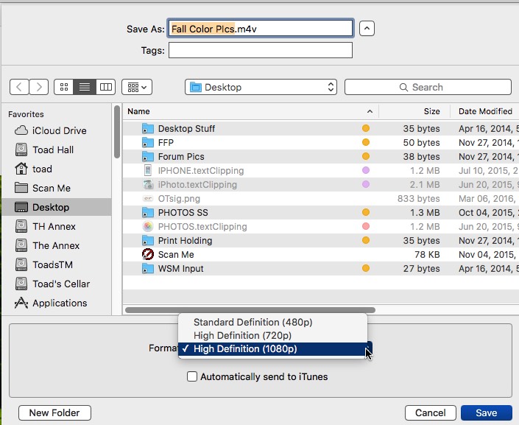
Task: Select the iPhoto.textClipping file
Action: [321, 184]
